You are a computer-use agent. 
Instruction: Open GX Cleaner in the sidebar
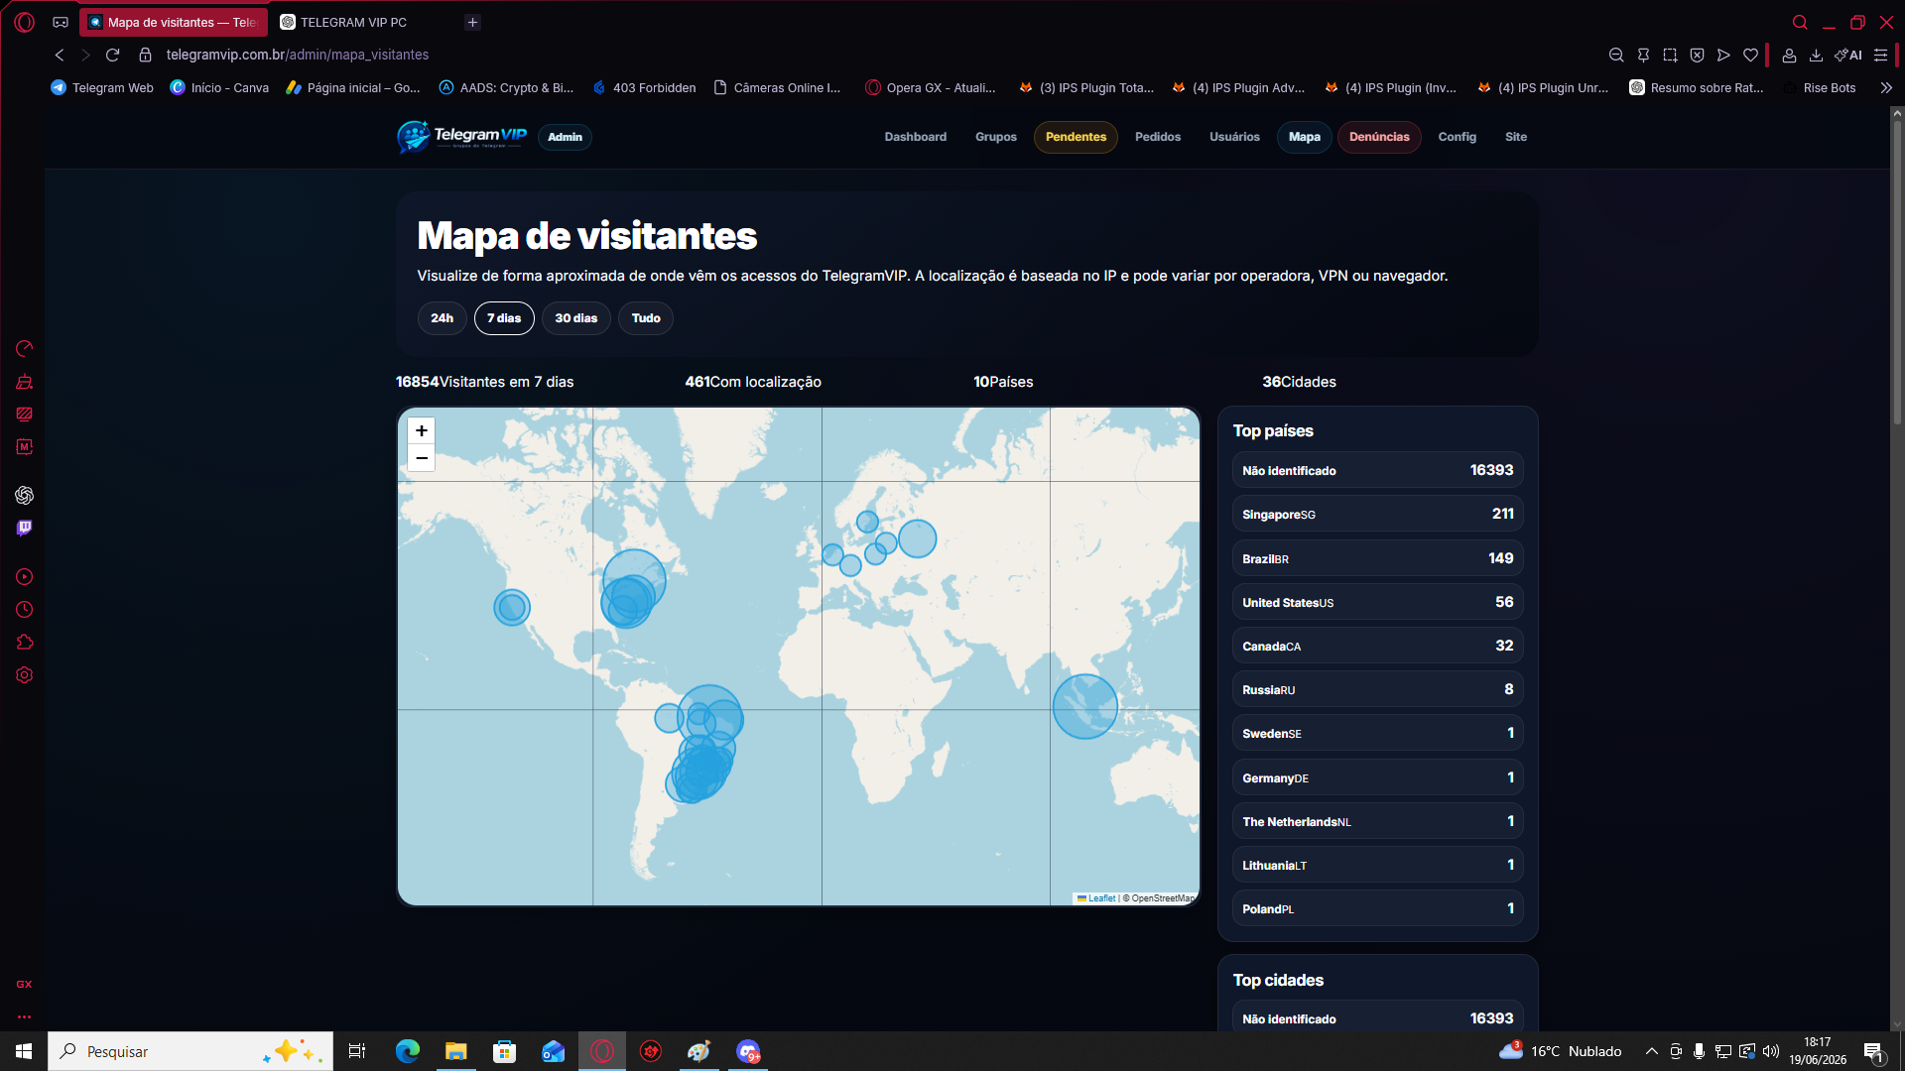coord(25,382)
